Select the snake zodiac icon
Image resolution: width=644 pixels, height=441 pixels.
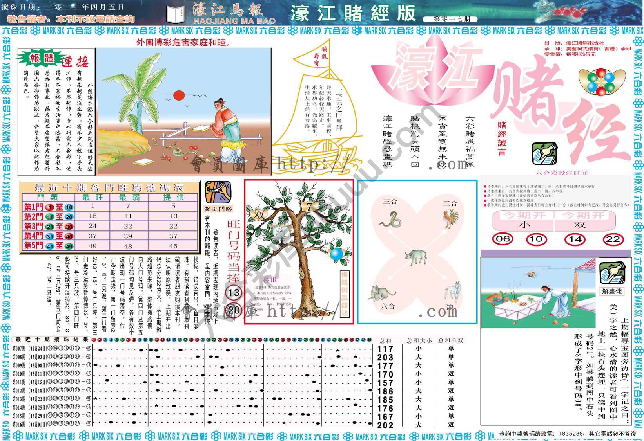click(390, 220)
